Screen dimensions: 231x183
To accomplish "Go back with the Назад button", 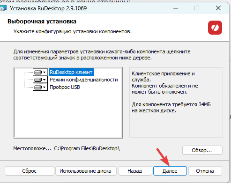I will [x=135, y=171].
